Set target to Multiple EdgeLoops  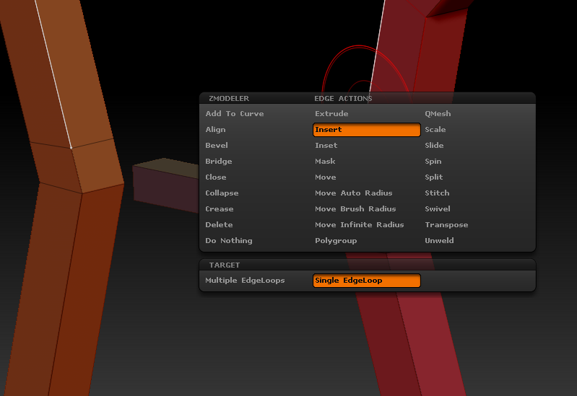click(245, 280)
